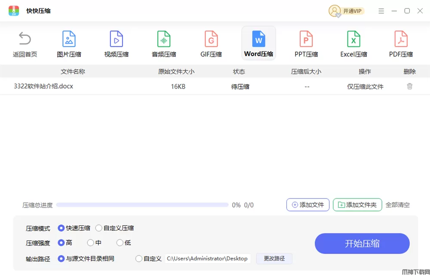This screenshot has height=275, width=430.
Task: Enable 自定义压缩 compression mode
Action: click(x=99, y=228)
